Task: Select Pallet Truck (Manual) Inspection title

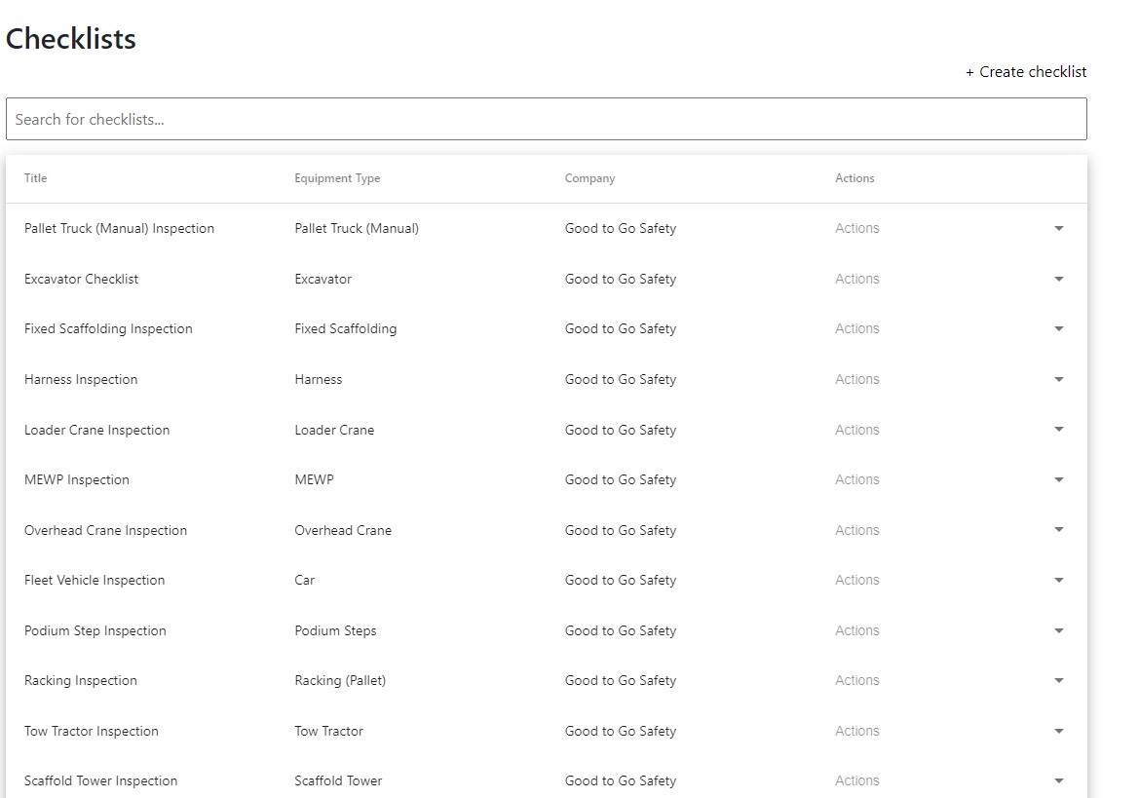Action: point(119,228)
